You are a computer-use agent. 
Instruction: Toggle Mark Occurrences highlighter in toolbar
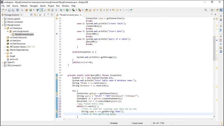(41, 10)
